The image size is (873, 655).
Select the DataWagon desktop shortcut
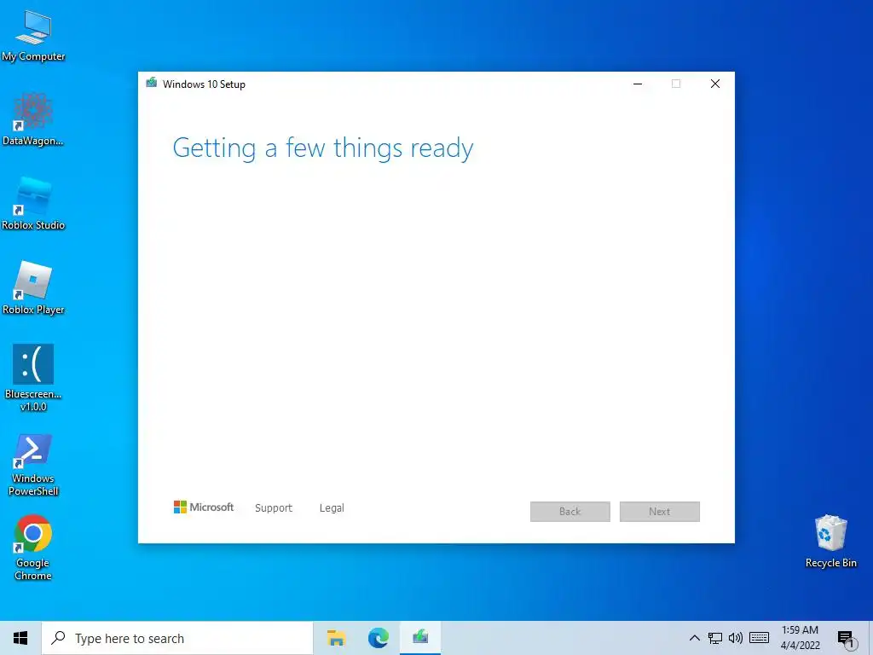tap(33, 119)
